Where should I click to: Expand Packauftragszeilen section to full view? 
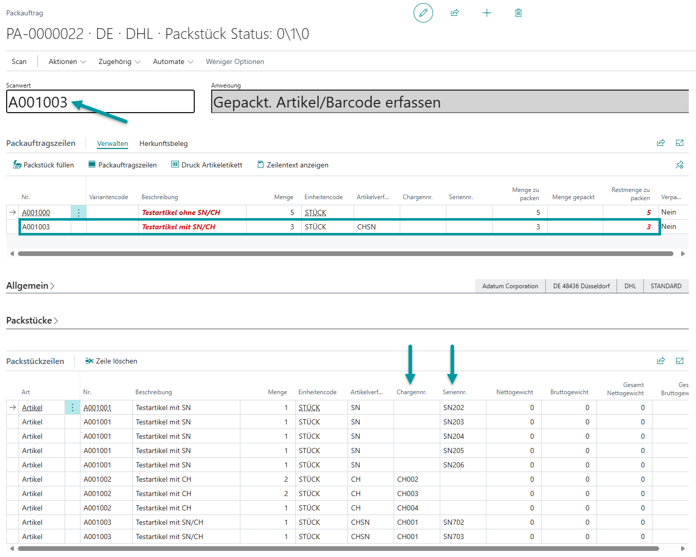pyautogui.click(x=680, y=143)
